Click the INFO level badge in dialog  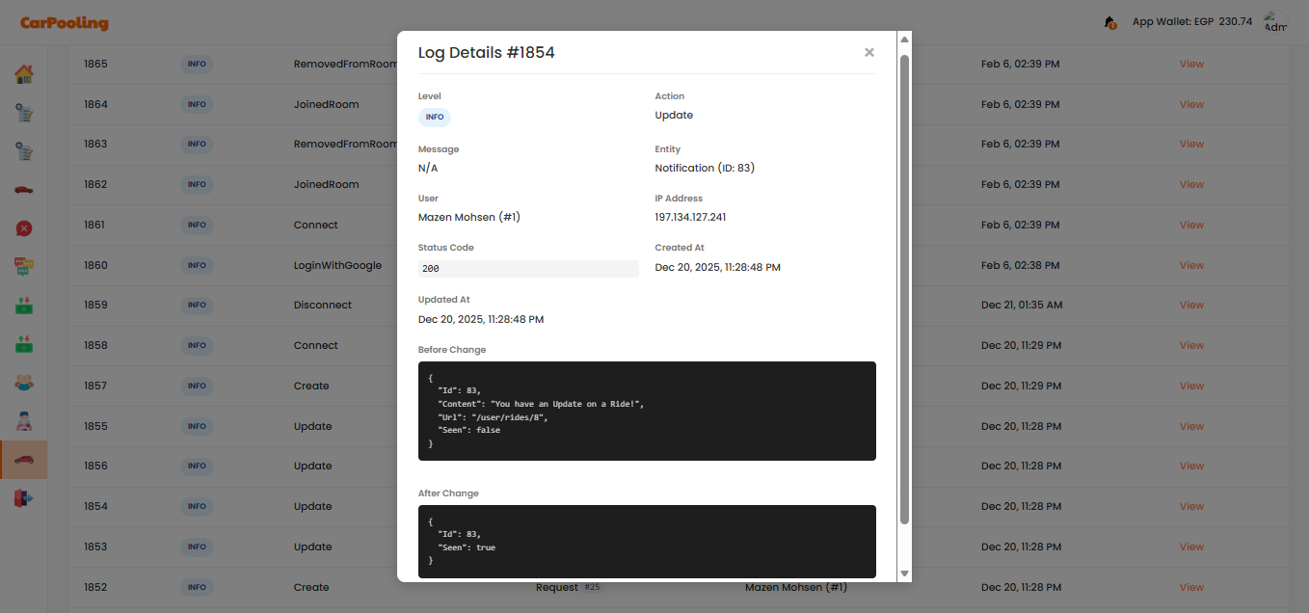pos(435,118)
